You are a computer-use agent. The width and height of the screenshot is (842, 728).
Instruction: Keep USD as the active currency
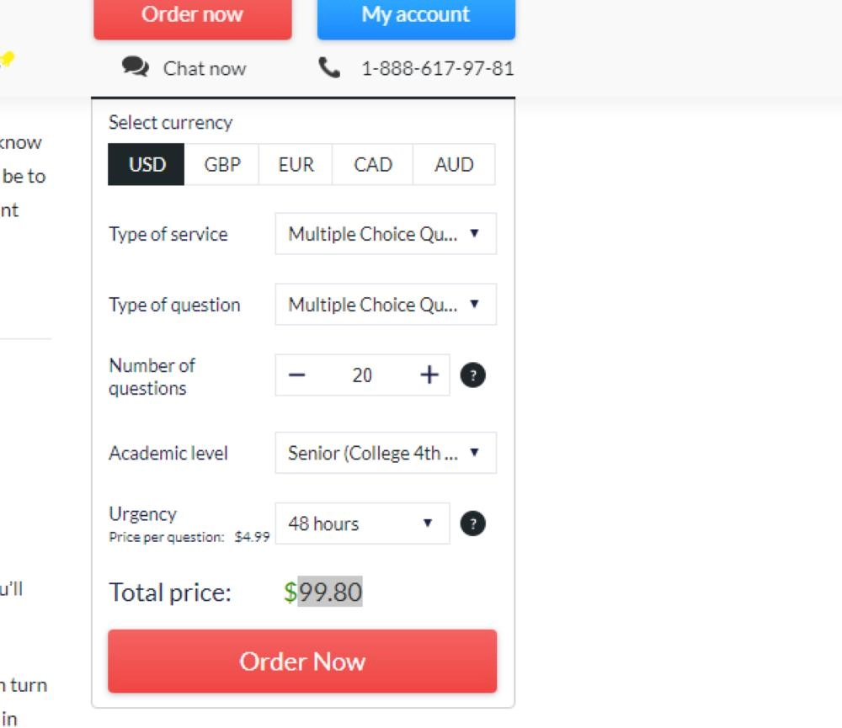click(x=145, y=164)
